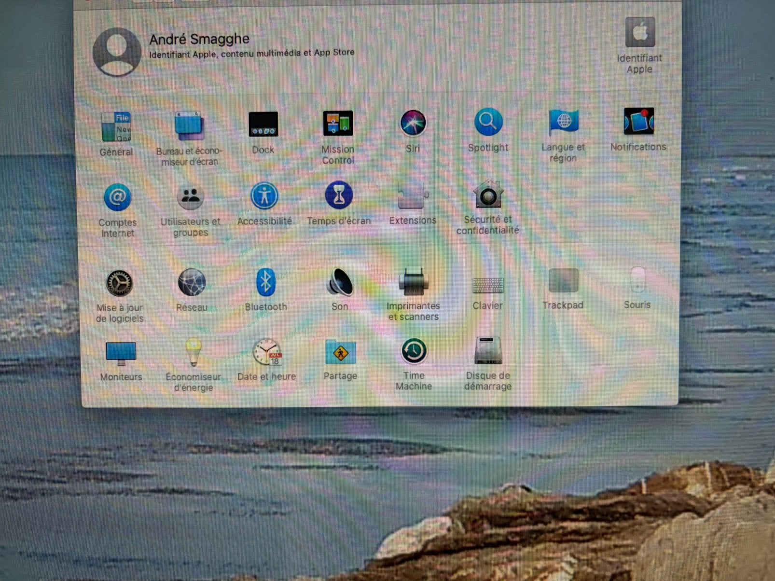Click the user account avatar picture
The image size is (775, 581).
coord(117,52)
